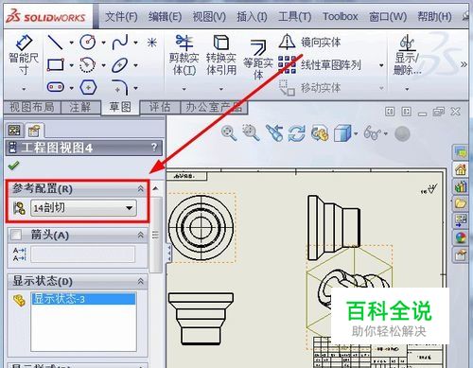
Task: Switch to 评估 tab
Action: coord(160,108)
